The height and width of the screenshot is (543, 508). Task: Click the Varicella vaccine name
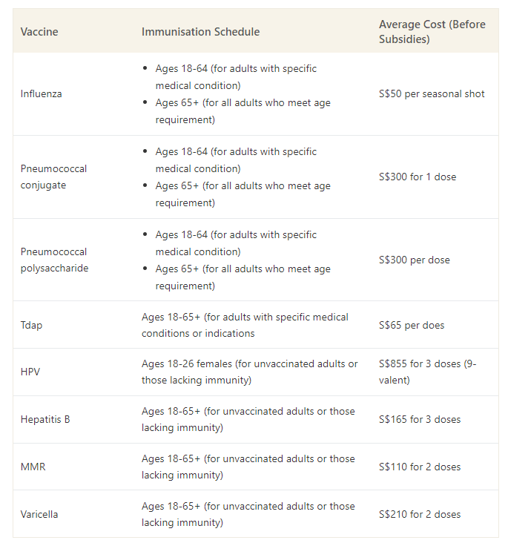tap(39, 515)
